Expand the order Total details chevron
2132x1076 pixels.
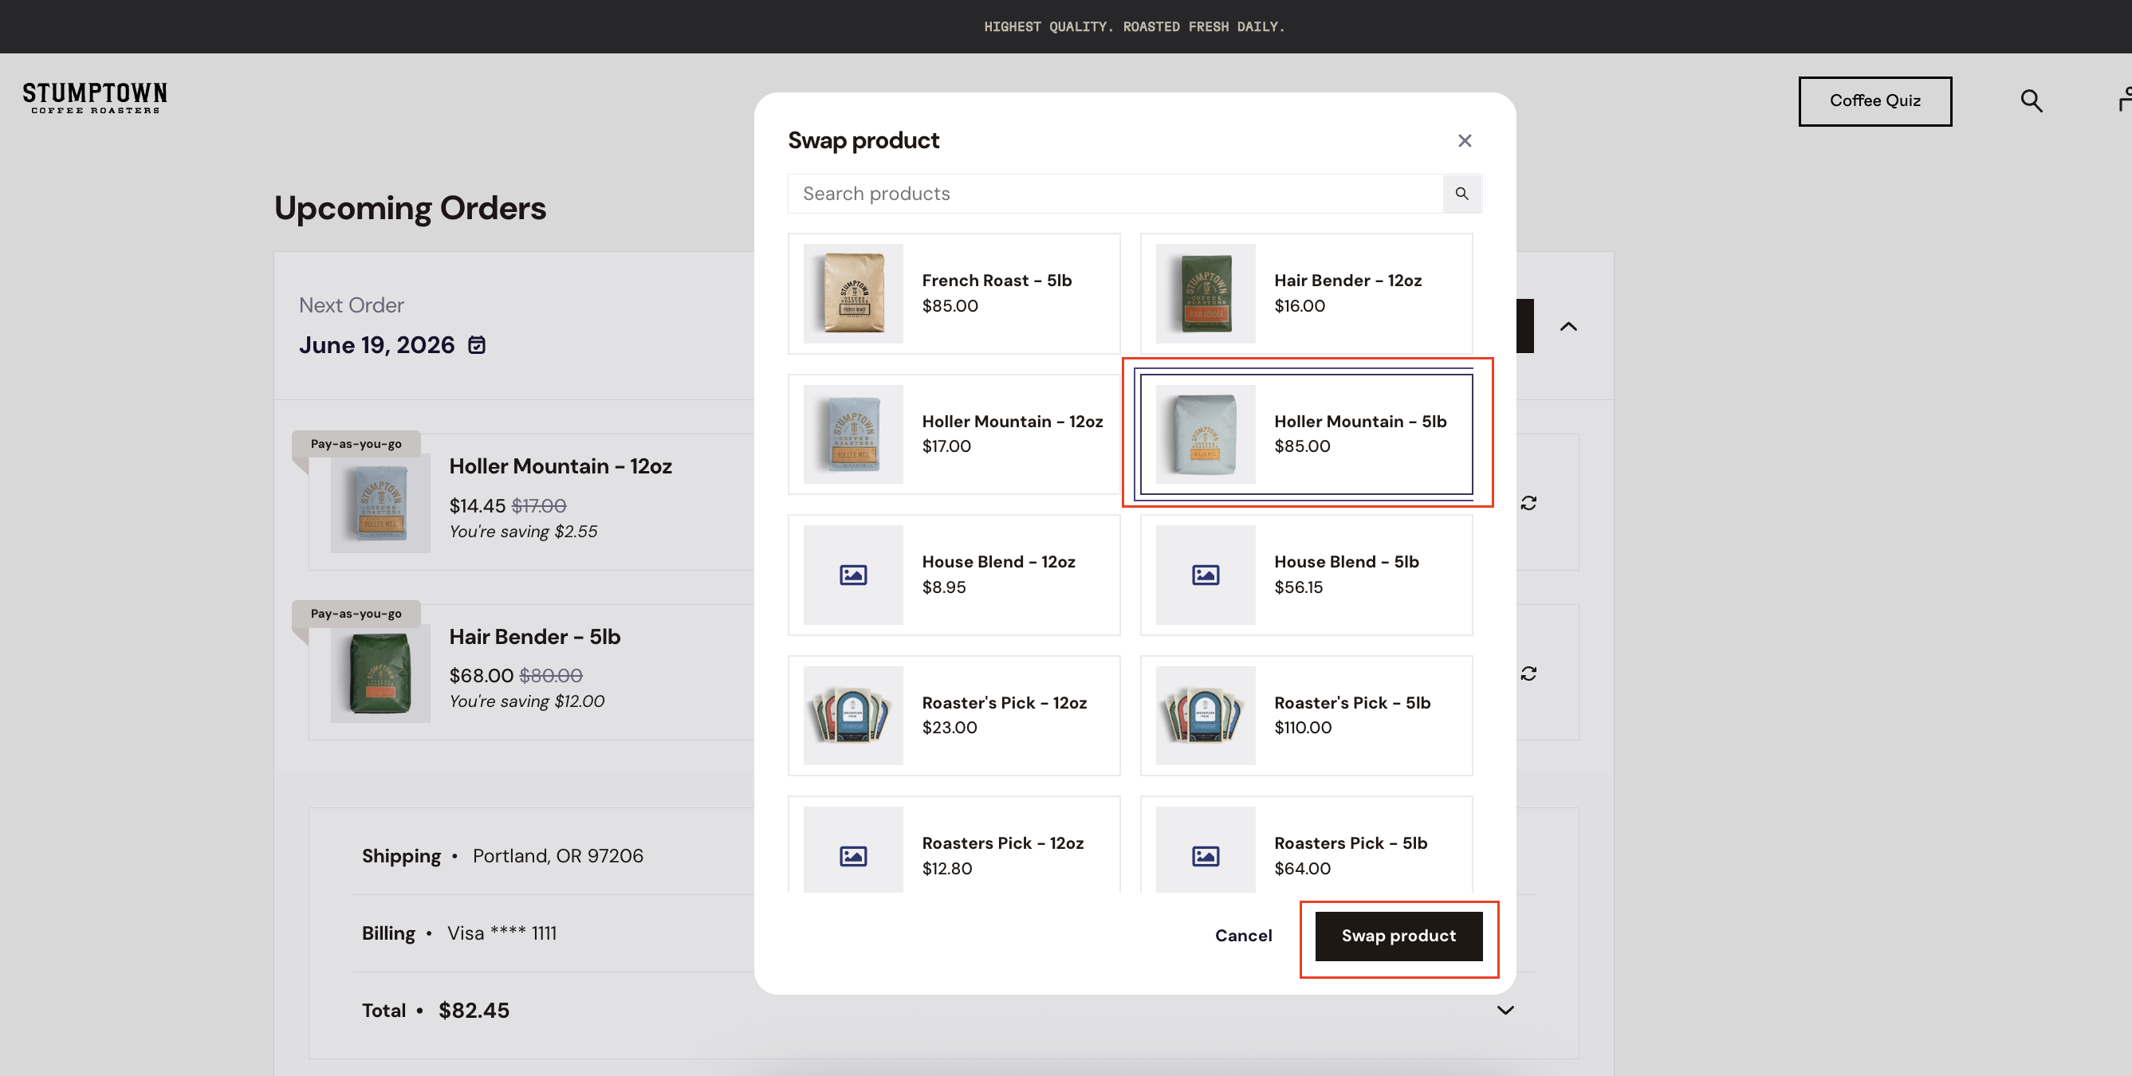coord(1505,1010)
